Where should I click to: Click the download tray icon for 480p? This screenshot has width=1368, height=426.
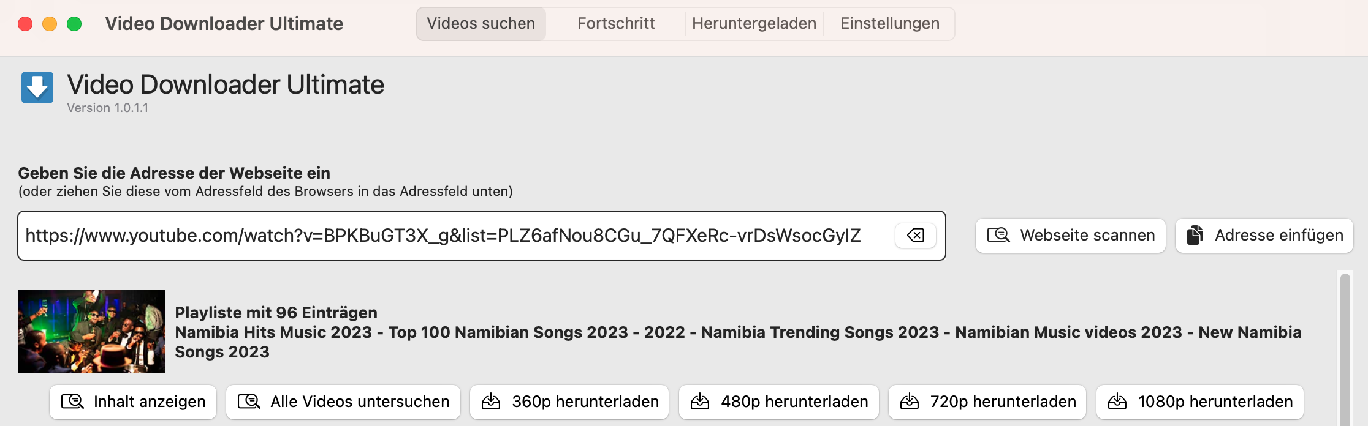click(x=700, y=402)
